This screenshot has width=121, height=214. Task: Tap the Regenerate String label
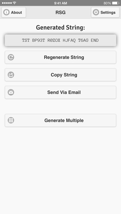point(64,57)
